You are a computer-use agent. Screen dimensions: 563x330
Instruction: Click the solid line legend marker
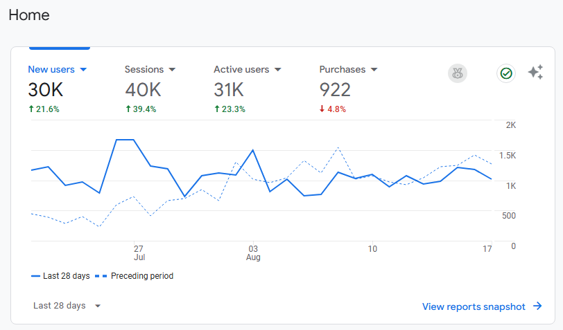point(36,276)
